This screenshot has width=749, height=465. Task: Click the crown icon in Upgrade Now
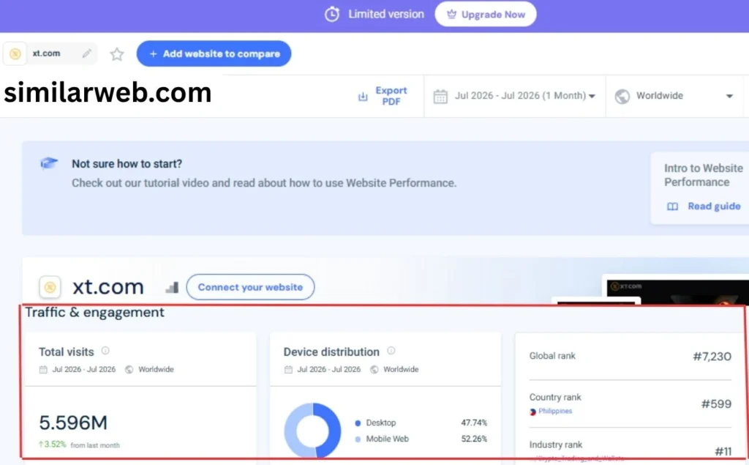click(451, 15)
